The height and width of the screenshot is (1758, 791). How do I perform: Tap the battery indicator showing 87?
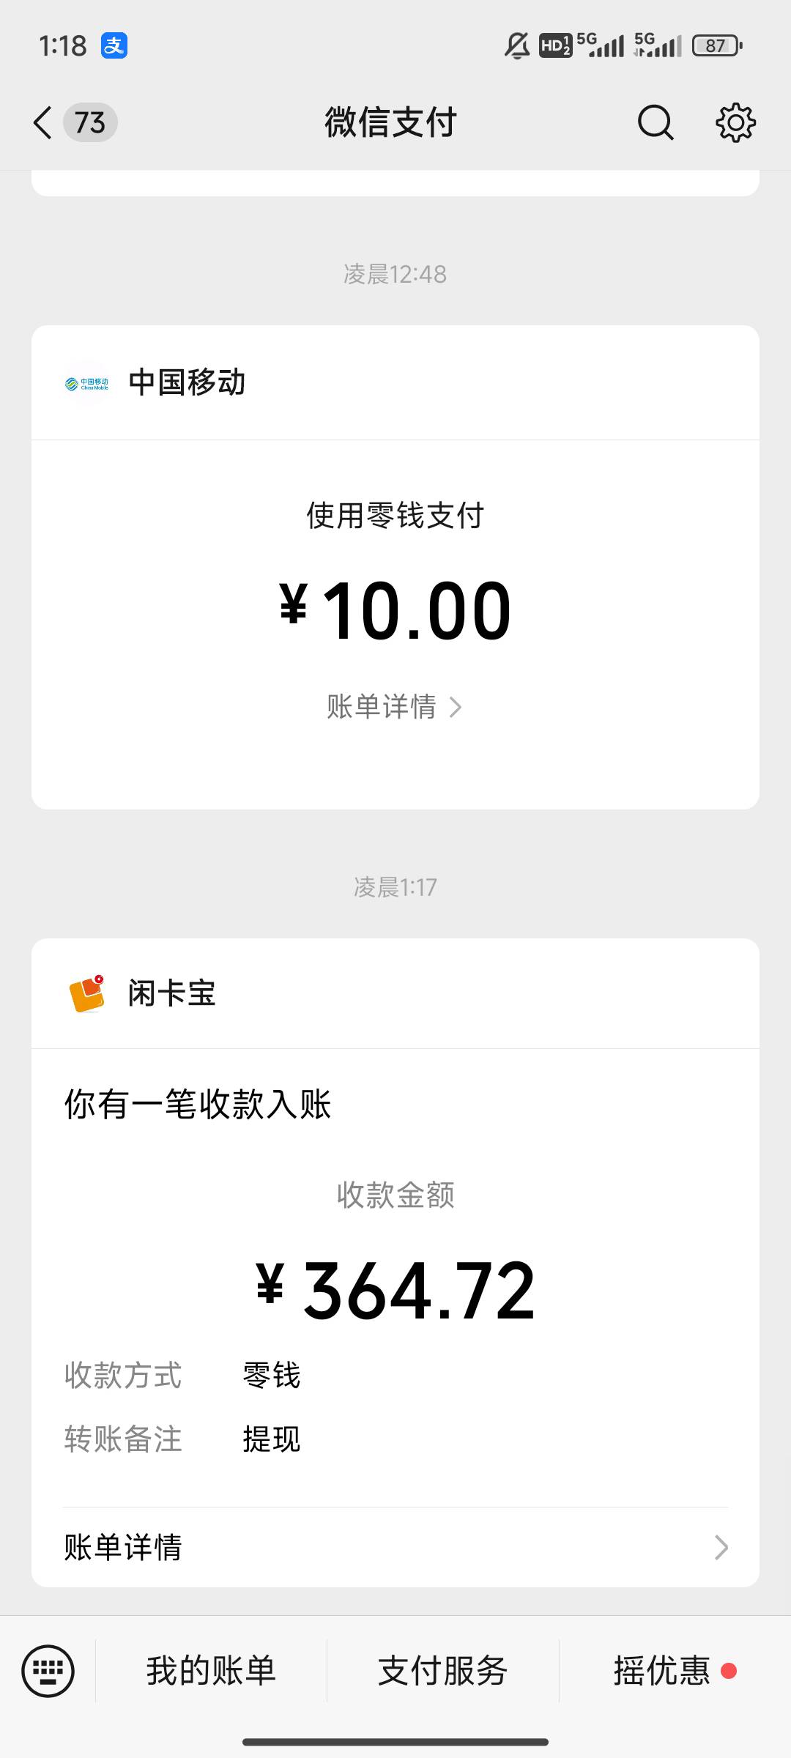716,46
